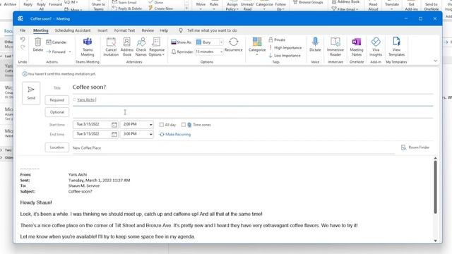452x254 pixels.
Task: Switch to Scheduling Assistant tab
Action: coord(73,30)
